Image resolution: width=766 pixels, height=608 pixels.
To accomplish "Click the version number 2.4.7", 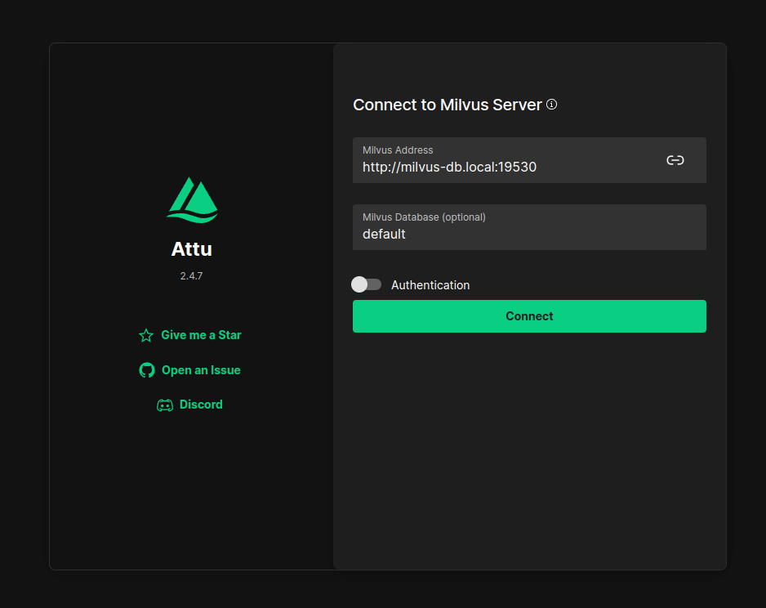I will pyautogui.click(x=191, y=275).
